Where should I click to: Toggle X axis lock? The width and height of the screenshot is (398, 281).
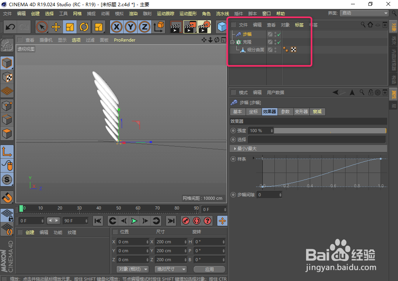click(117, 27)
